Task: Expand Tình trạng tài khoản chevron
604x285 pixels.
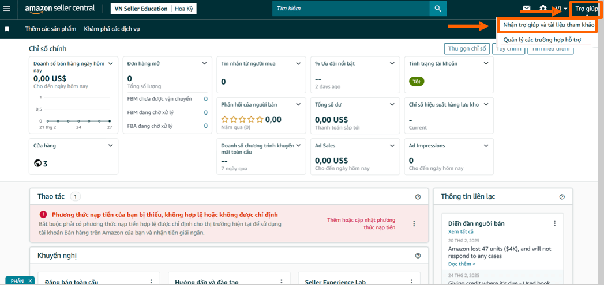Action: 486,63
